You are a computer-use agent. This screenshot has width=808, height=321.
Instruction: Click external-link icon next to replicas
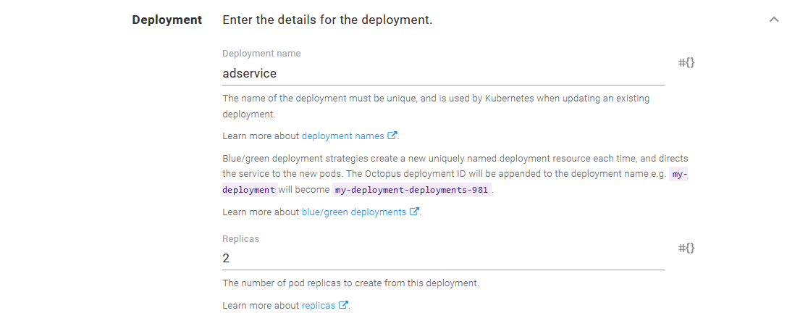343,306
